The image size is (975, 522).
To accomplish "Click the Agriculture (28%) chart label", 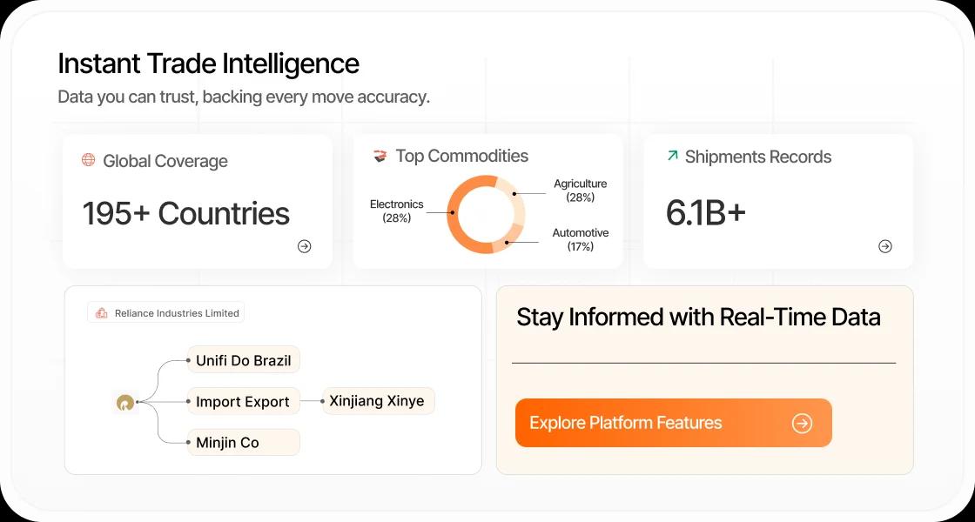I will click(579, 190).
